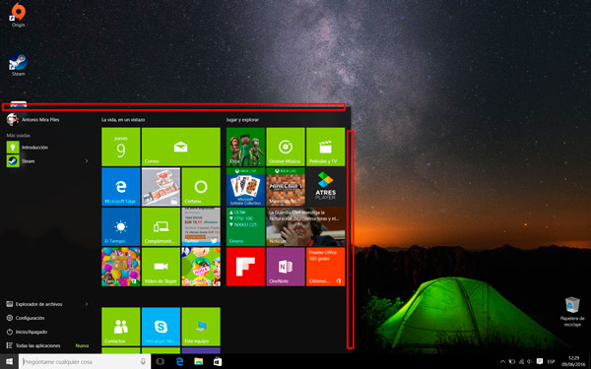The width and height of the screenshot is (591, 369).
Task: Open the volume control icon
Action: pyautogui.click(x=530, y=361)
